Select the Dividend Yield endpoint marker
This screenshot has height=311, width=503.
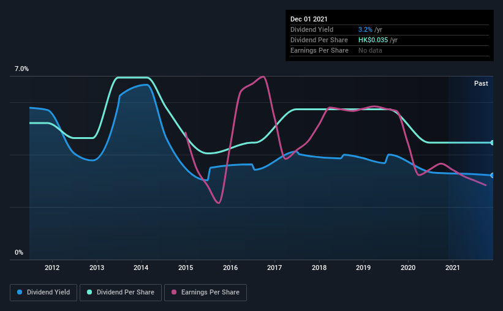pos(492,175)
